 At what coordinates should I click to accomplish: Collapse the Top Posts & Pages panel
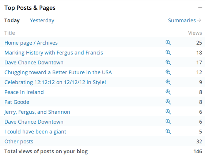point(200,8)
